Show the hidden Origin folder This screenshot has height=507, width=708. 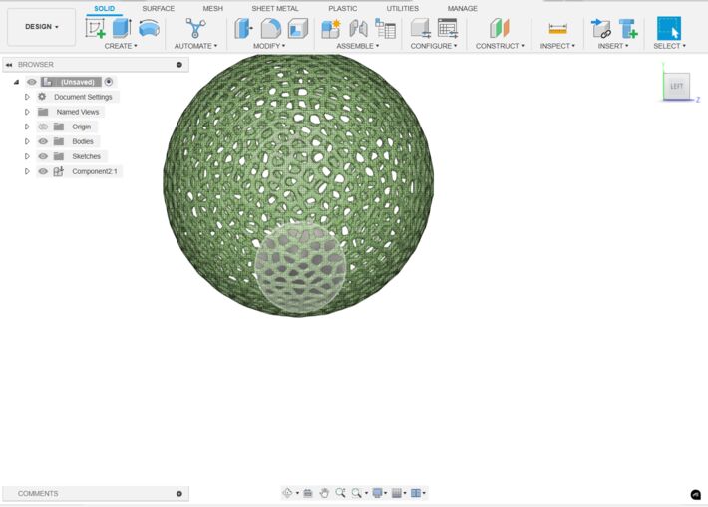click(43, 127)
